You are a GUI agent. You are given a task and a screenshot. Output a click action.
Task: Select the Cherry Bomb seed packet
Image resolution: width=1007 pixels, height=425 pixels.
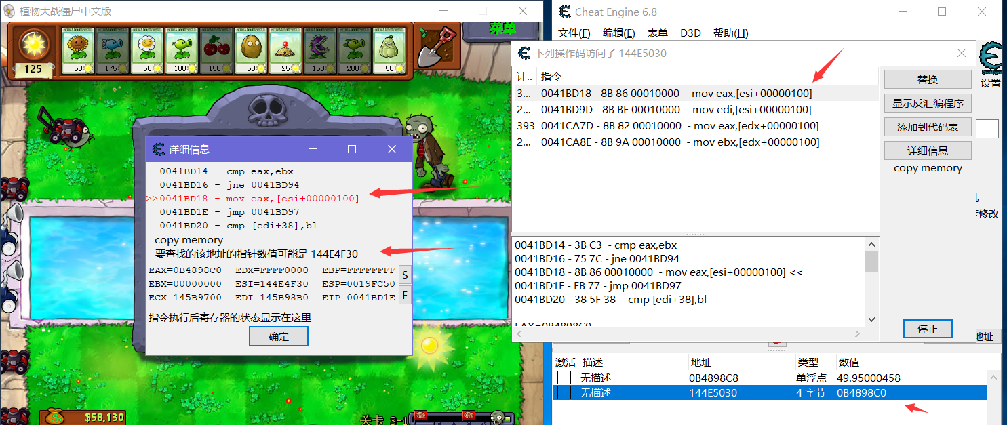click(x=216, y=51)
